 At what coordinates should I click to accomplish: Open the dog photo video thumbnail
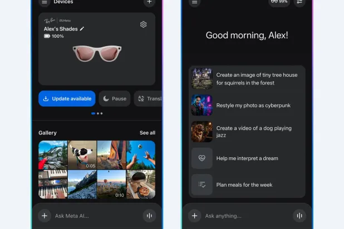pos(82,155)
